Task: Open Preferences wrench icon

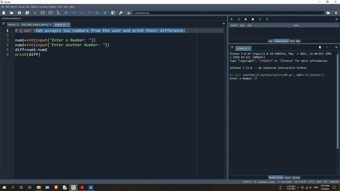Action: (121, 13)
